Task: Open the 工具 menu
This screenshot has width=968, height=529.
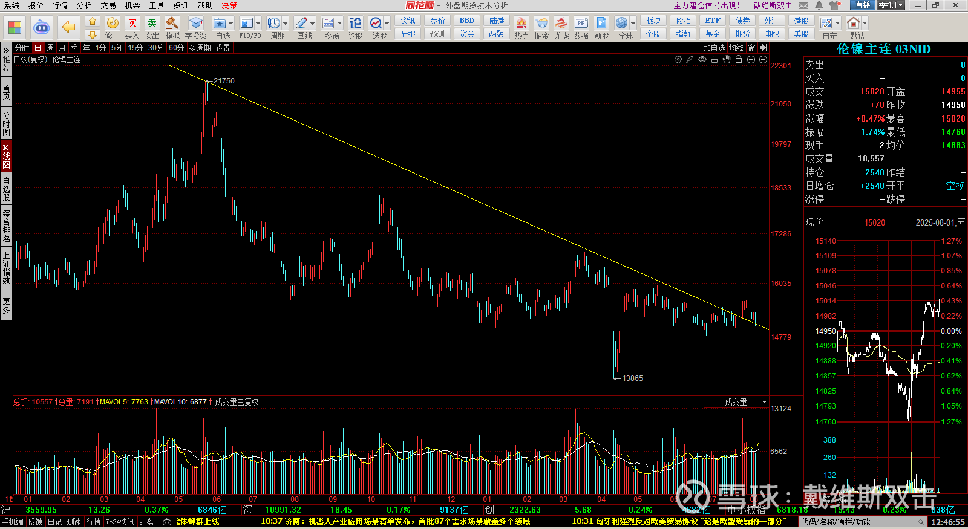Action: [157, 5]
